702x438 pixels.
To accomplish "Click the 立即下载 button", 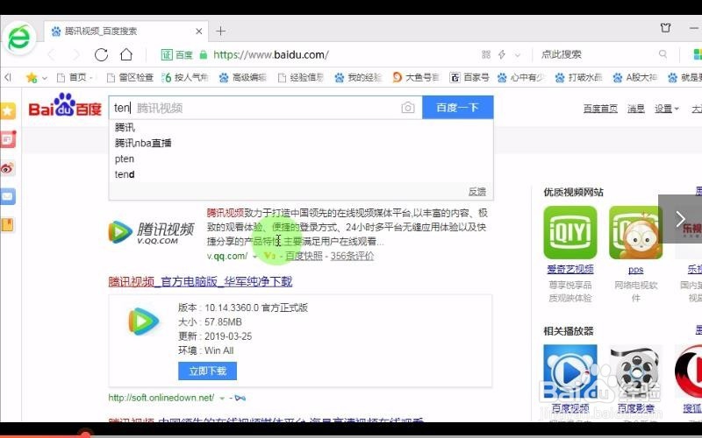I will 207,371.
